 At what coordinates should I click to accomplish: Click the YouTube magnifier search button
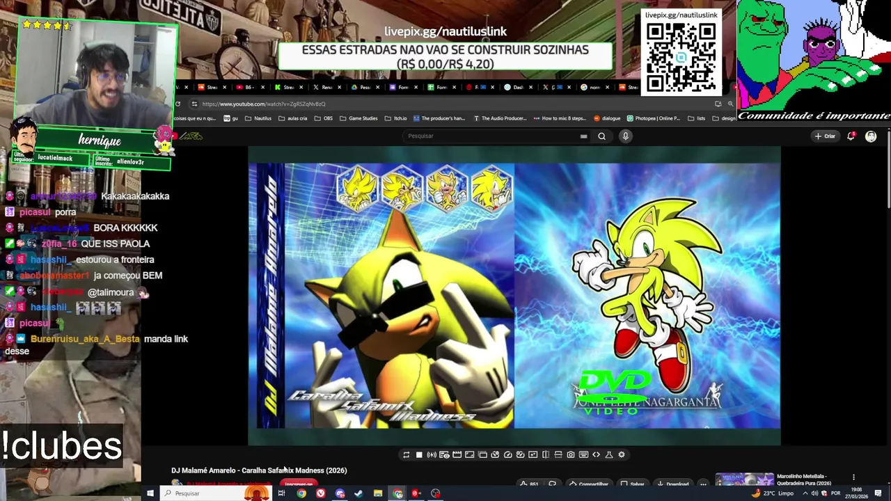[601, 136]
